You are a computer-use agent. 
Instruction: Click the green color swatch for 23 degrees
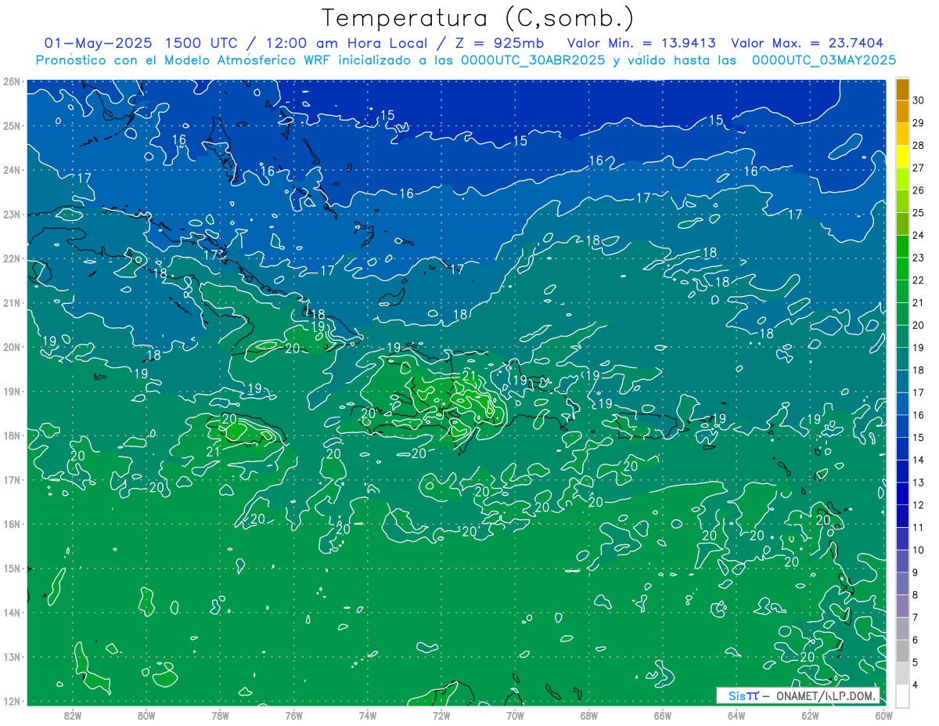point(902,247)
